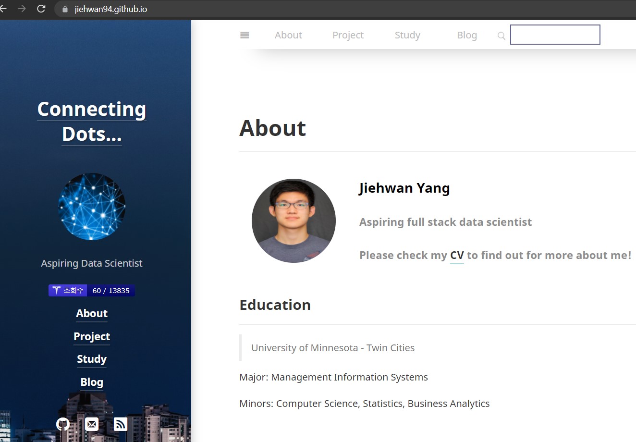Open Blog in top navigation
This screenshot has width=636, height=442.
pyautogui.click(x=467, y=35)
